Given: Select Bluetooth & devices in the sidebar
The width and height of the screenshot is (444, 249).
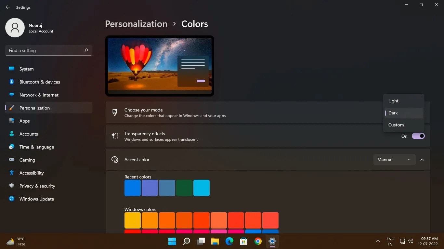Looking at the screenshot, I should tap(39, 82).
